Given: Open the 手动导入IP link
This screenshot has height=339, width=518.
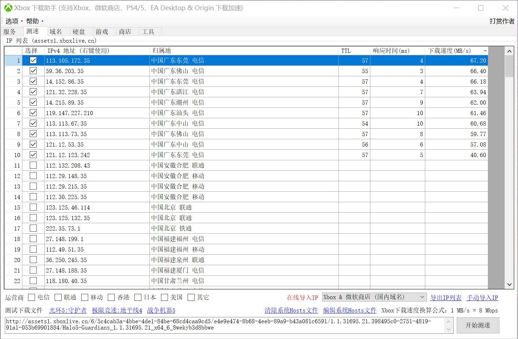Looking at the screenshot, I should 482,298.
